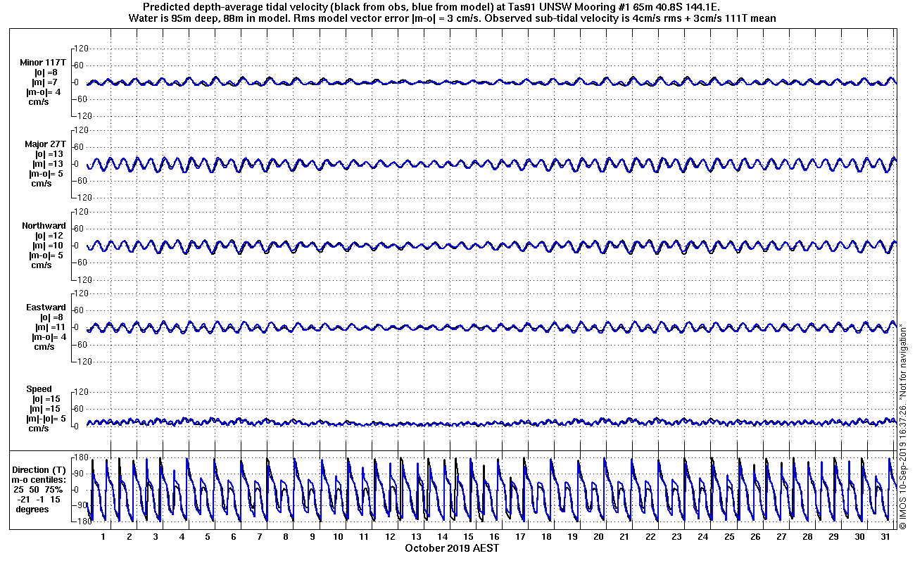Screen dimensions: 915x563
Task: Click the plot title beginning 'Predicted depth-average tidal velocity'
Action: (431, 7)
